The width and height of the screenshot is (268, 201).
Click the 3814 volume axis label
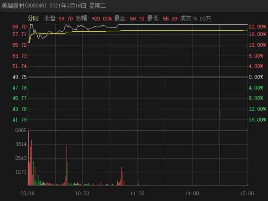pyautogui.click(x=21, y=144)
